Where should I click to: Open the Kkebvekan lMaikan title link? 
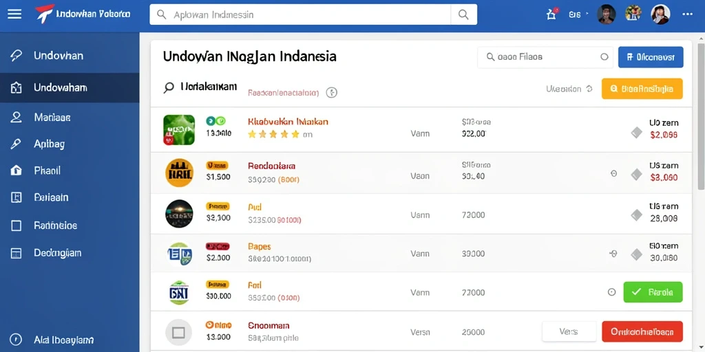[x=288, y=122]
